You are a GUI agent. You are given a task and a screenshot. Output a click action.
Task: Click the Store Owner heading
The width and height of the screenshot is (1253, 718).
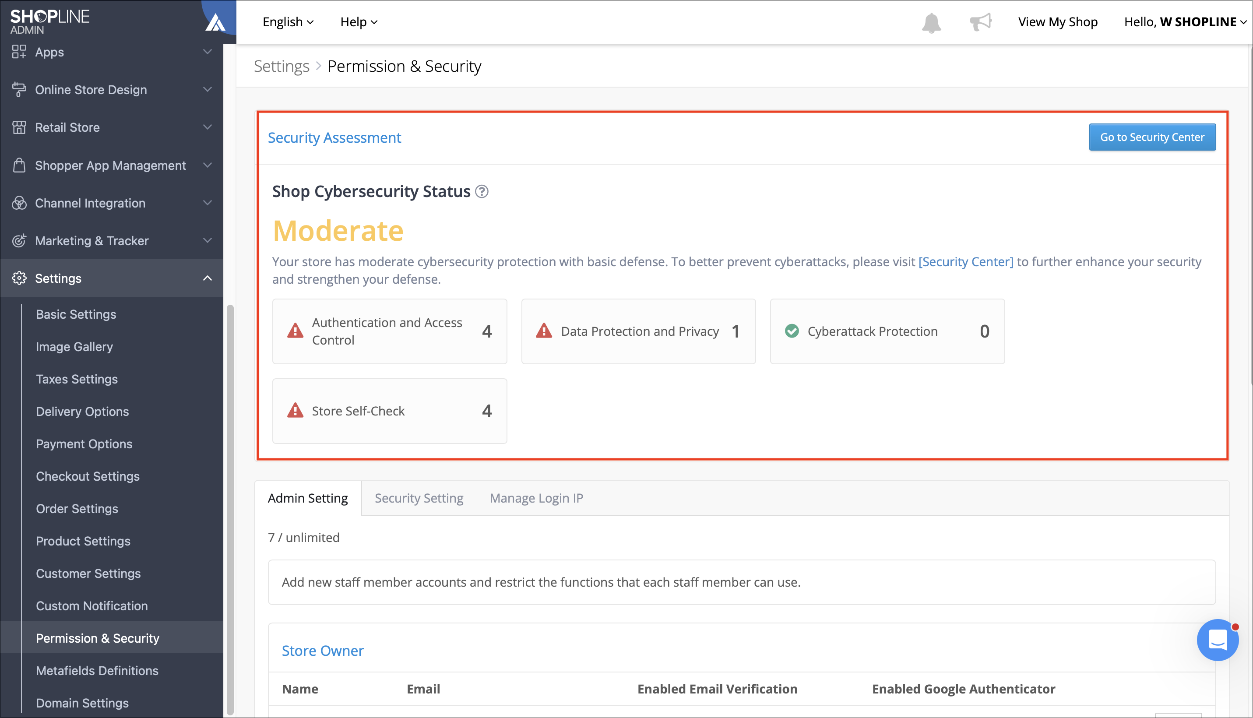click(x=323, y=651)
